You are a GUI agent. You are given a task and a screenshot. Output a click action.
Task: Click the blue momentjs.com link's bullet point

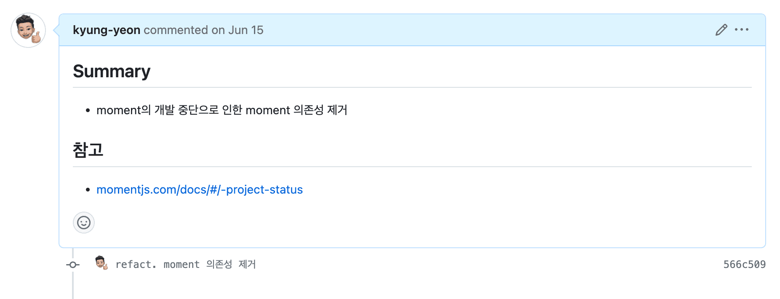click(x=88, y=190)
